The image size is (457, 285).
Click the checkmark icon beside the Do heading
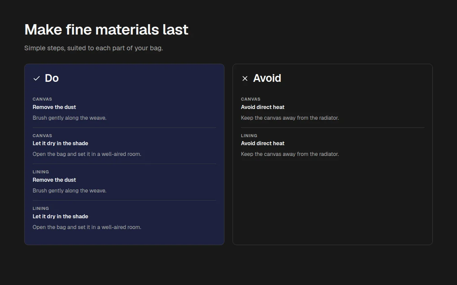tap(37, 78)
